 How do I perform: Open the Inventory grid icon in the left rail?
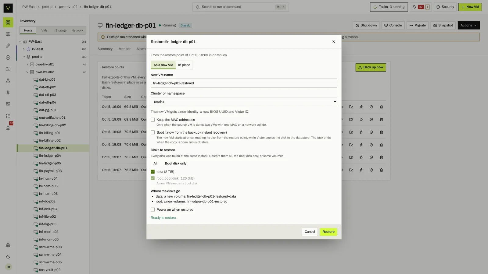8,23
